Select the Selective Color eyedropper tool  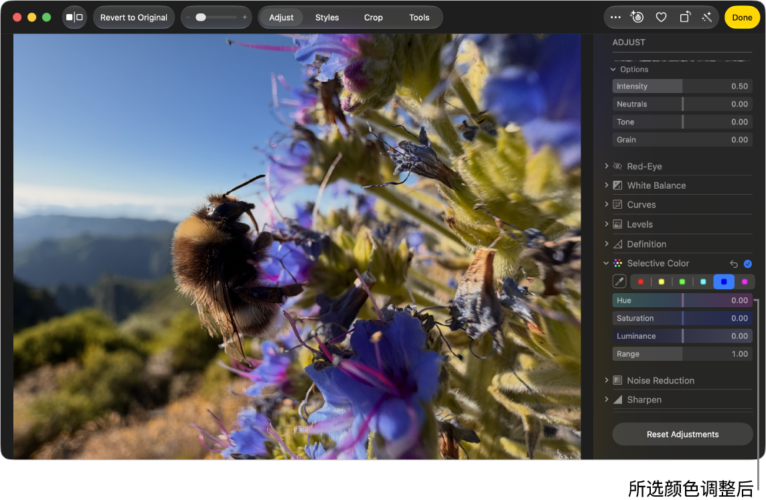[619, 281]
